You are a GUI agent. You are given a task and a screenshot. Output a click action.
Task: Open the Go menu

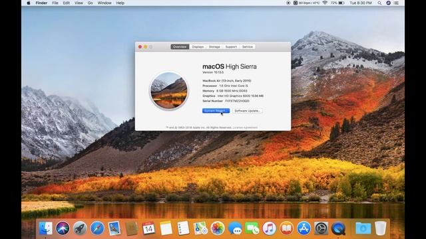[x=91, y=3]
